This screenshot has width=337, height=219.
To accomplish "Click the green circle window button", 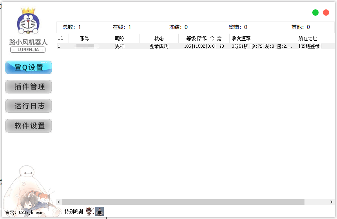I will point(315,13).
